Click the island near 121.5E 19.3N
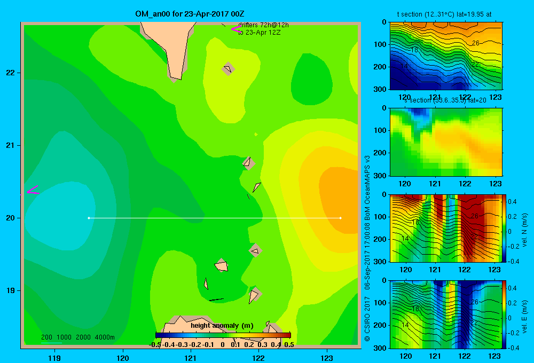534x363 pixels. 221,265
